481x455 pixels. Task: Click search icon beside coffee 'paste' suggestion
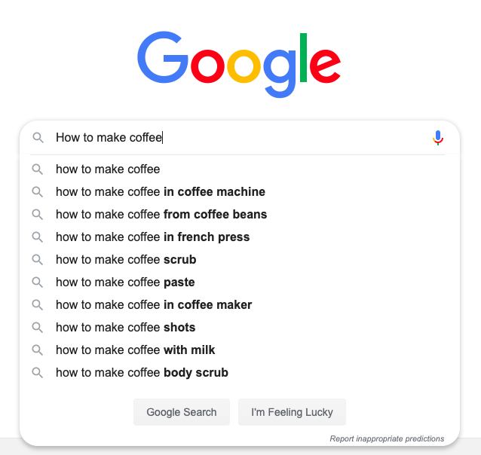pyautogui.click(x=37, y=282)
